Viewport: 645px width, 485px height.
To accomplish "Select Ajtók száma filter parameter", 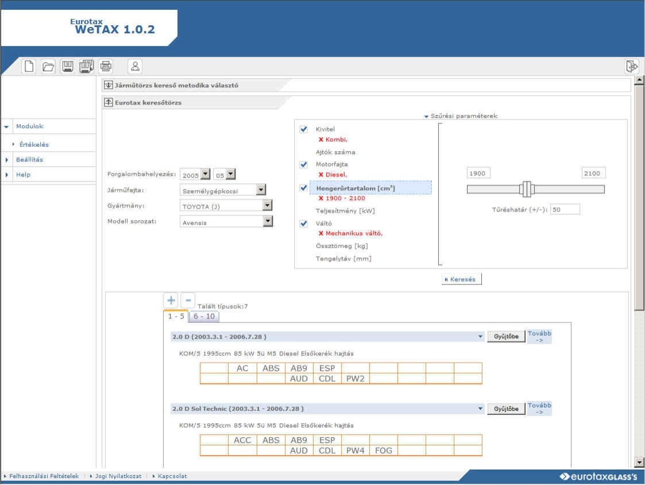I will pyautogui.click(x=335, y=152).
